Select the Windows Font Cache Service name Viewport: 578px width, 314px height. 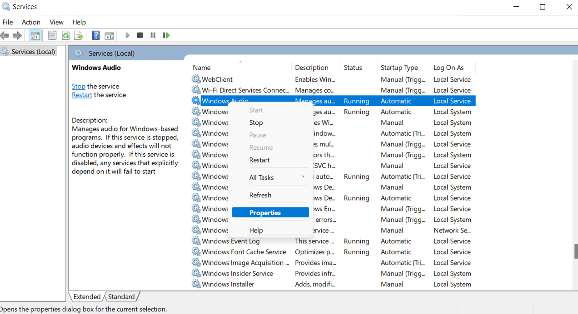(244, 252)
